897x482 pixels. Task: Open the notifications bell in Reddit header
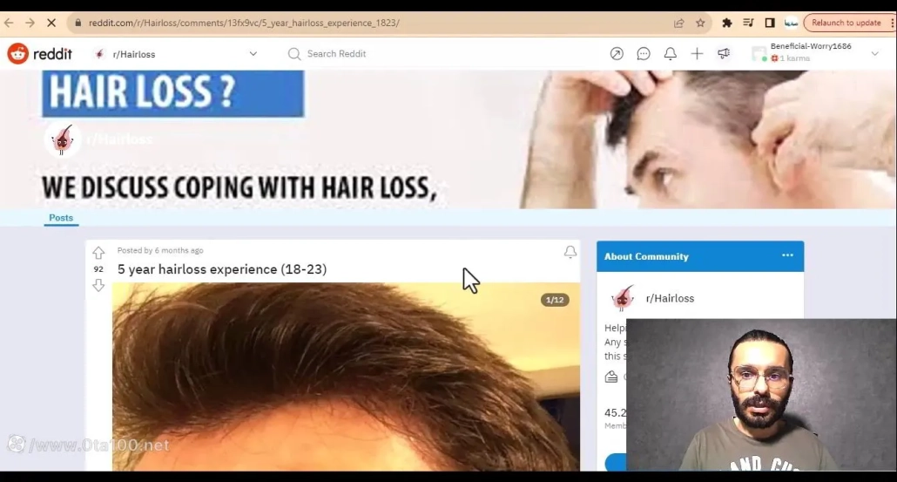pos(671,54)
